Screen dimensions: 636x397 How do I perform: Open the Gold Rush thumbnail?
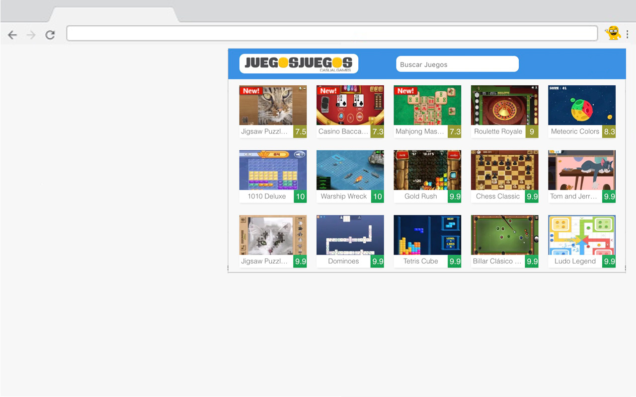427,170
